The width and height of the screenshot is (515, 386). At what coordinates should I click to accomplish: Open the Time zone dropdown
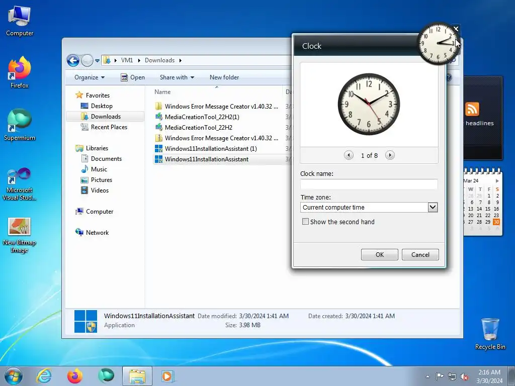point(433,207)
